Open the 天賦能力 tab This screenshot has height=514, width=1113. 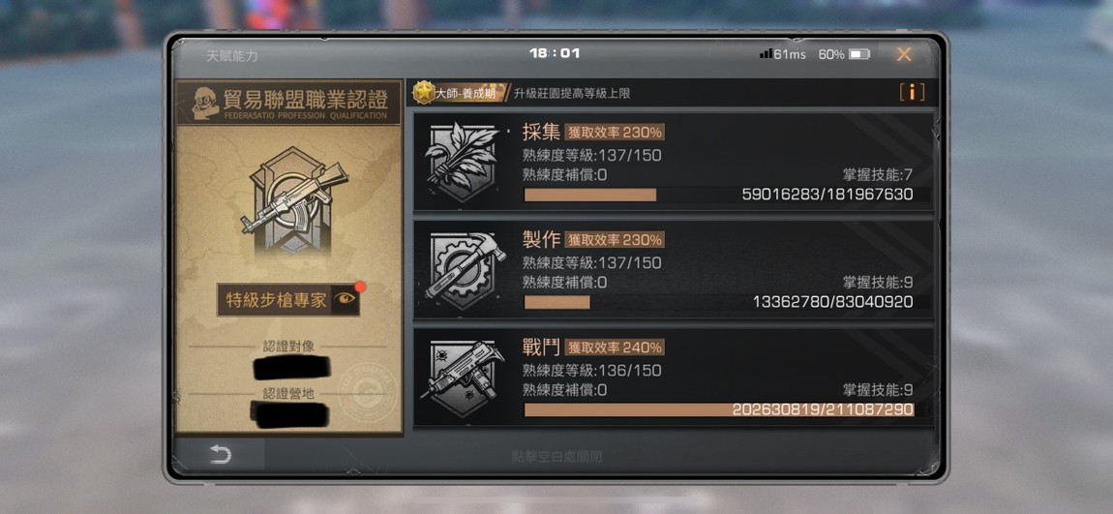pyautogui.click(x=232, y=55)
